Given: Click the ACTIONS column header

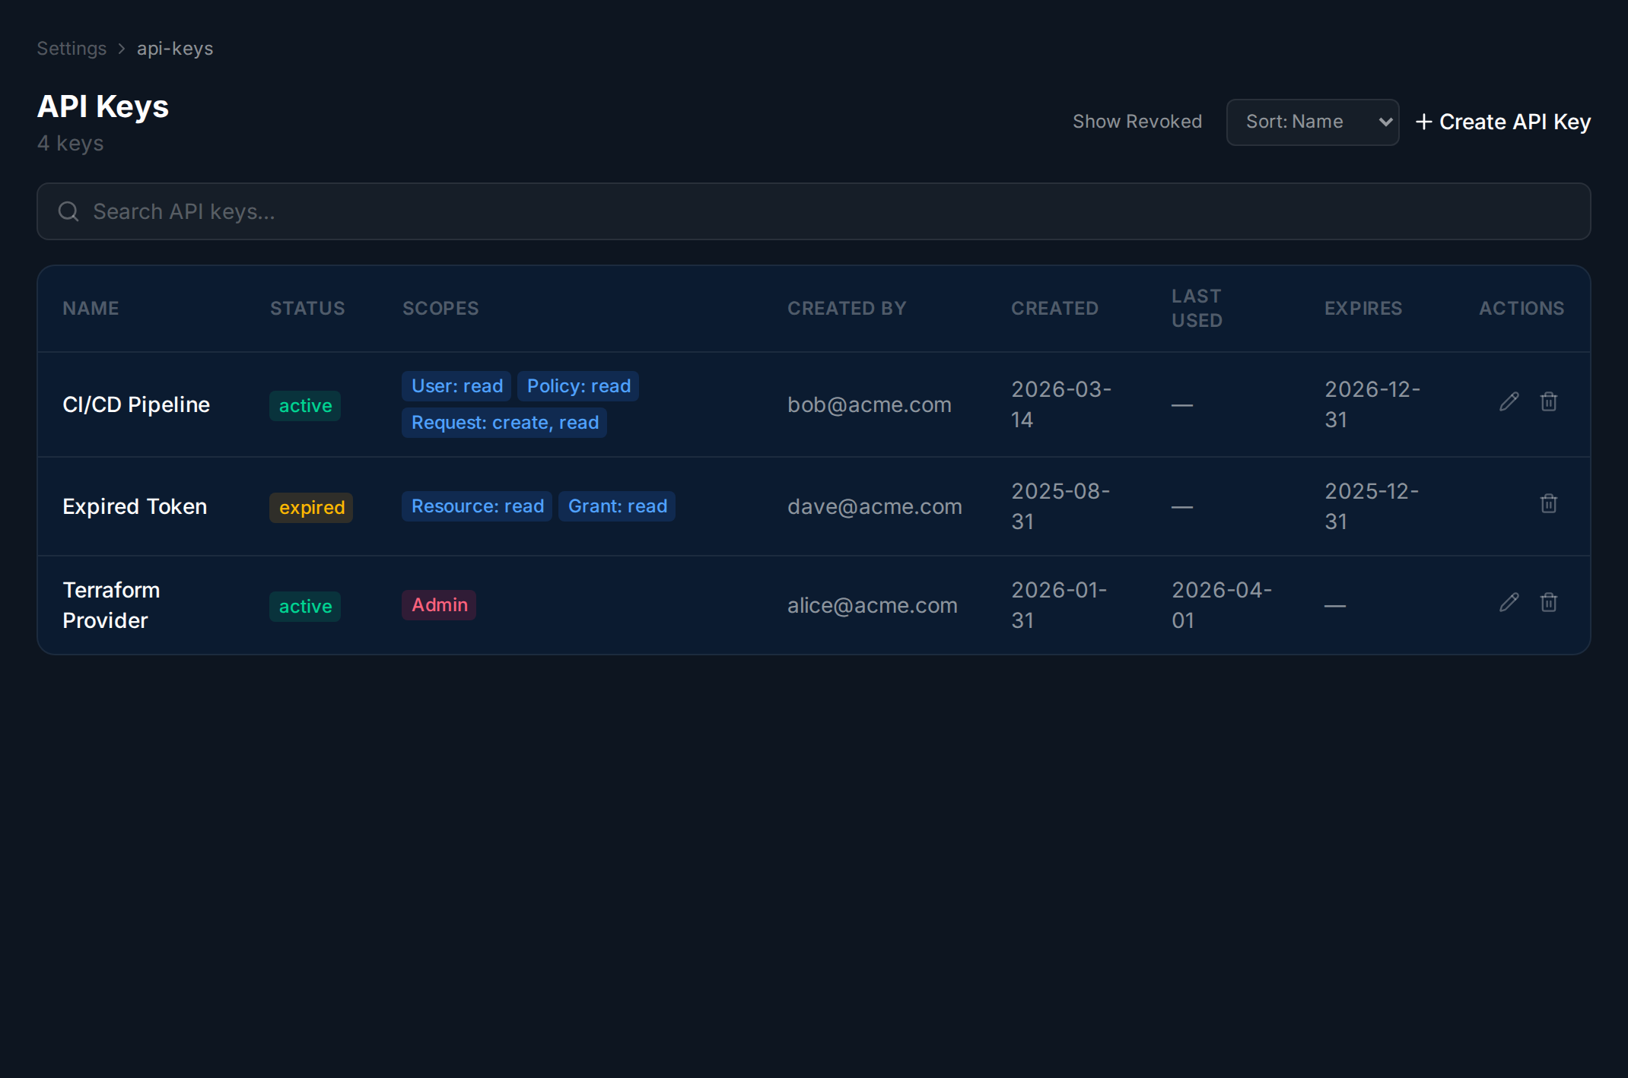Looking at the screenshot, I should [1521, 308].
